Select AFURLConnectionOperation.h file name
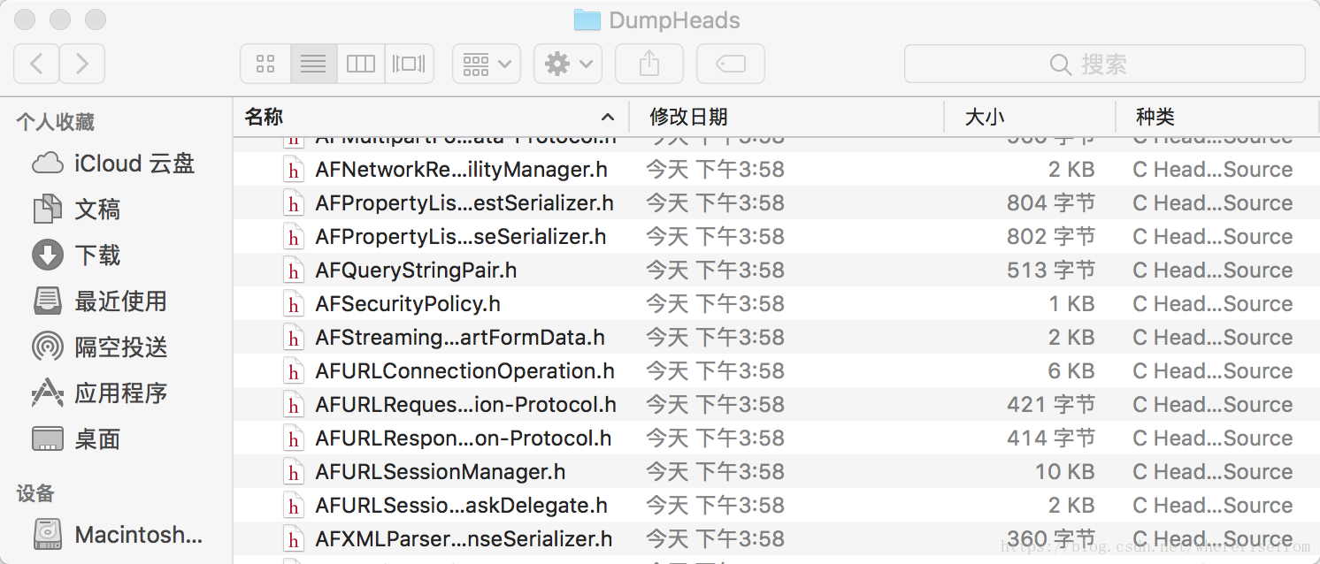The width and height of the screenshot is (1320, 564). click(x=464, y=371)
